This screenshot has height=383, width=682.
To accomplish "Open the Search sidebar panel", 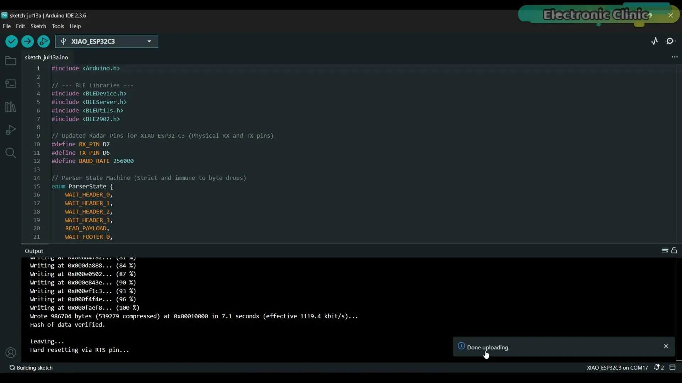I will (x=11, y=153).
